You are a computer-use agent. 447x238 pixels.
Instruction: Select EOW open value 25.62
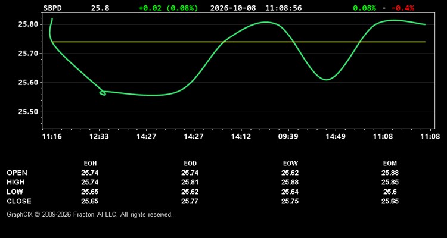(x=290, y=173)
